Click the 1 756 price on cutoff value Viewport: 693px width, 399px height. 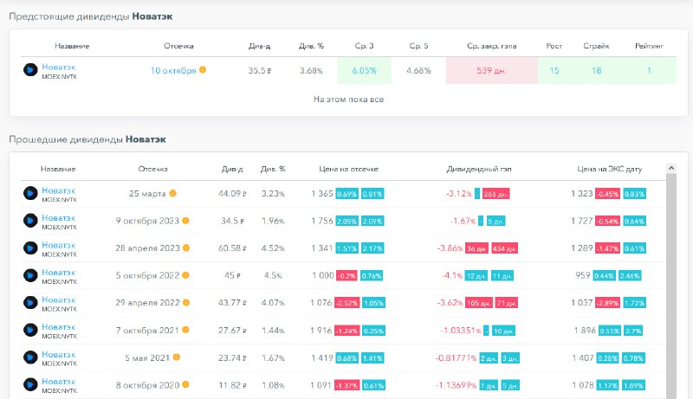pos(322,221)
